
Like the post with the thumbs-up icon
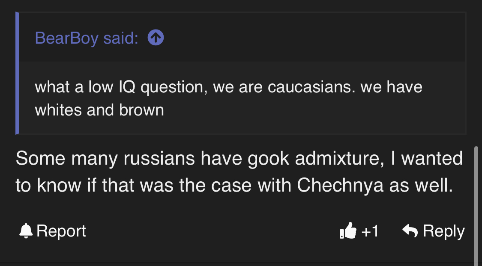click(x=348, y=231)
